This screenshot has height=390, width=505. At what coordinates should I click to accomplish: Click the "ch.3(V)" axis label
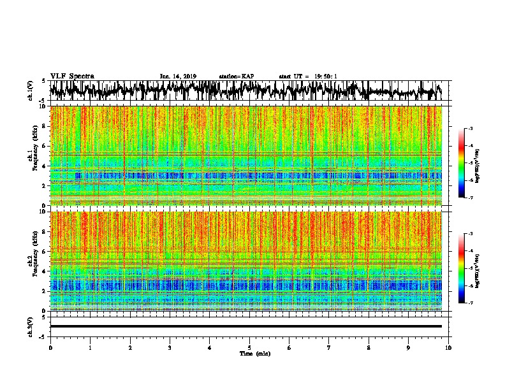point(31,327)
